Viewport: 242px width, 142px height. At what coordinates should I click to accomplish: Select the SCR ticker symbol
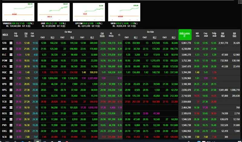(5, 137)
